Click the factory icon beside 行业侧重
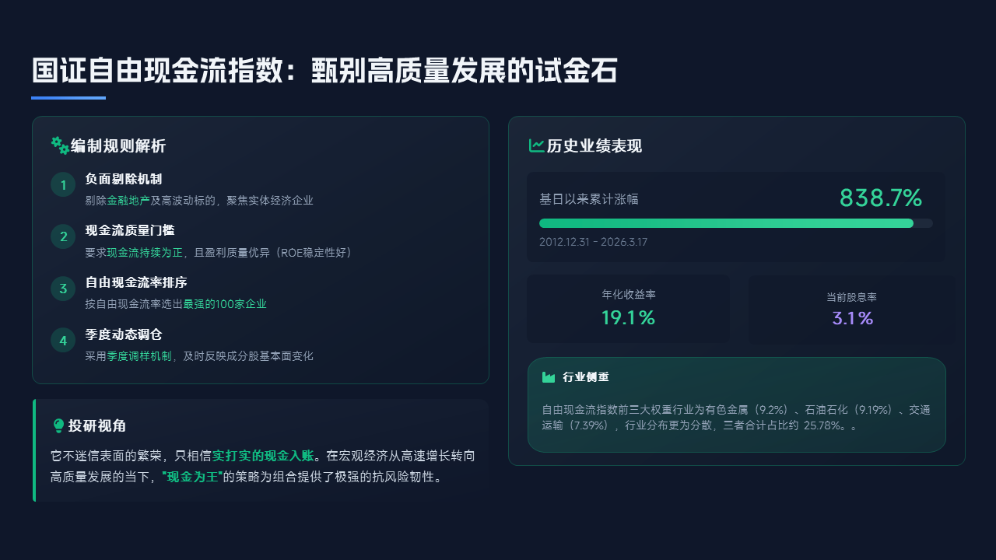 click(549, 377)
